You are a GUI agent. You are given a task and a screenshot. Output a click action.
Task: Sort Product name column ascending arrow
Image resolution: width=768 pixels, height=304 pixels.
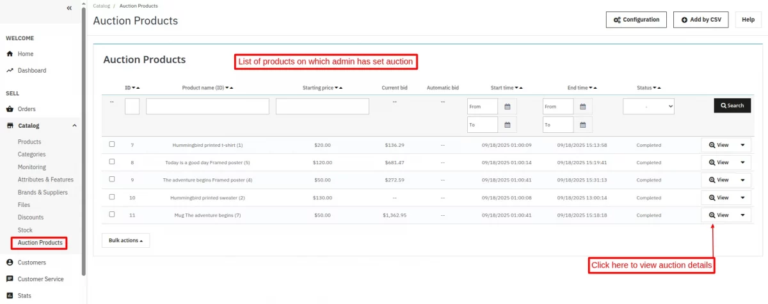coord(231,87)
